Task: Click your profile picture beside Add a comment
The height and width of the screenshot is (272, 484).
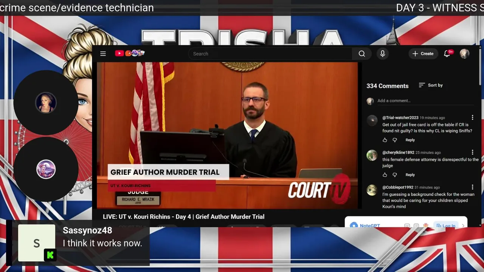Action: pos(370,101)
